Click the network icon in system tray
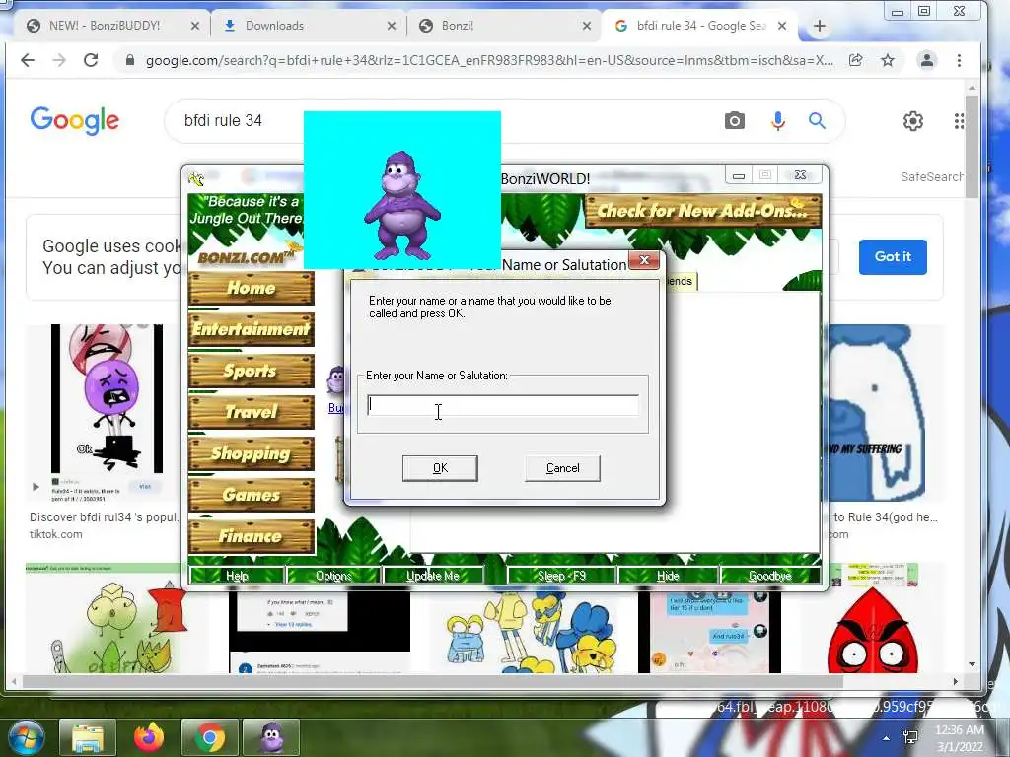The image size is (1010, 757). tap(910, 737)
